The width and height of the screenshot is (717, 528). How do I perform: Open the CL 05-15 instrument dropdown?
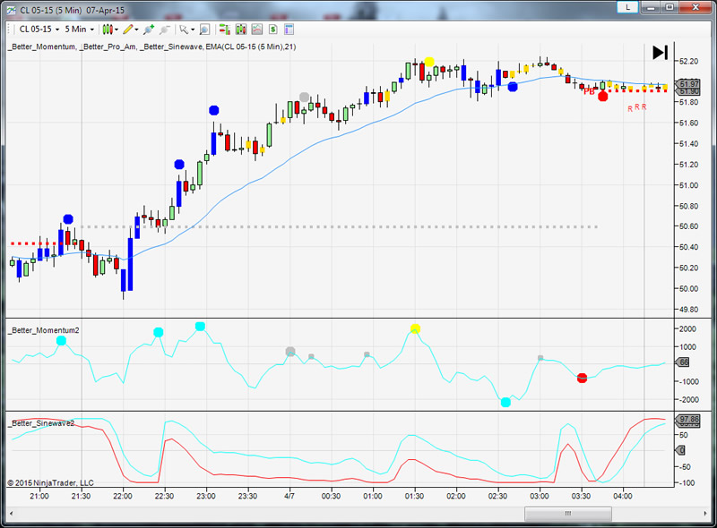click(39, 30)
